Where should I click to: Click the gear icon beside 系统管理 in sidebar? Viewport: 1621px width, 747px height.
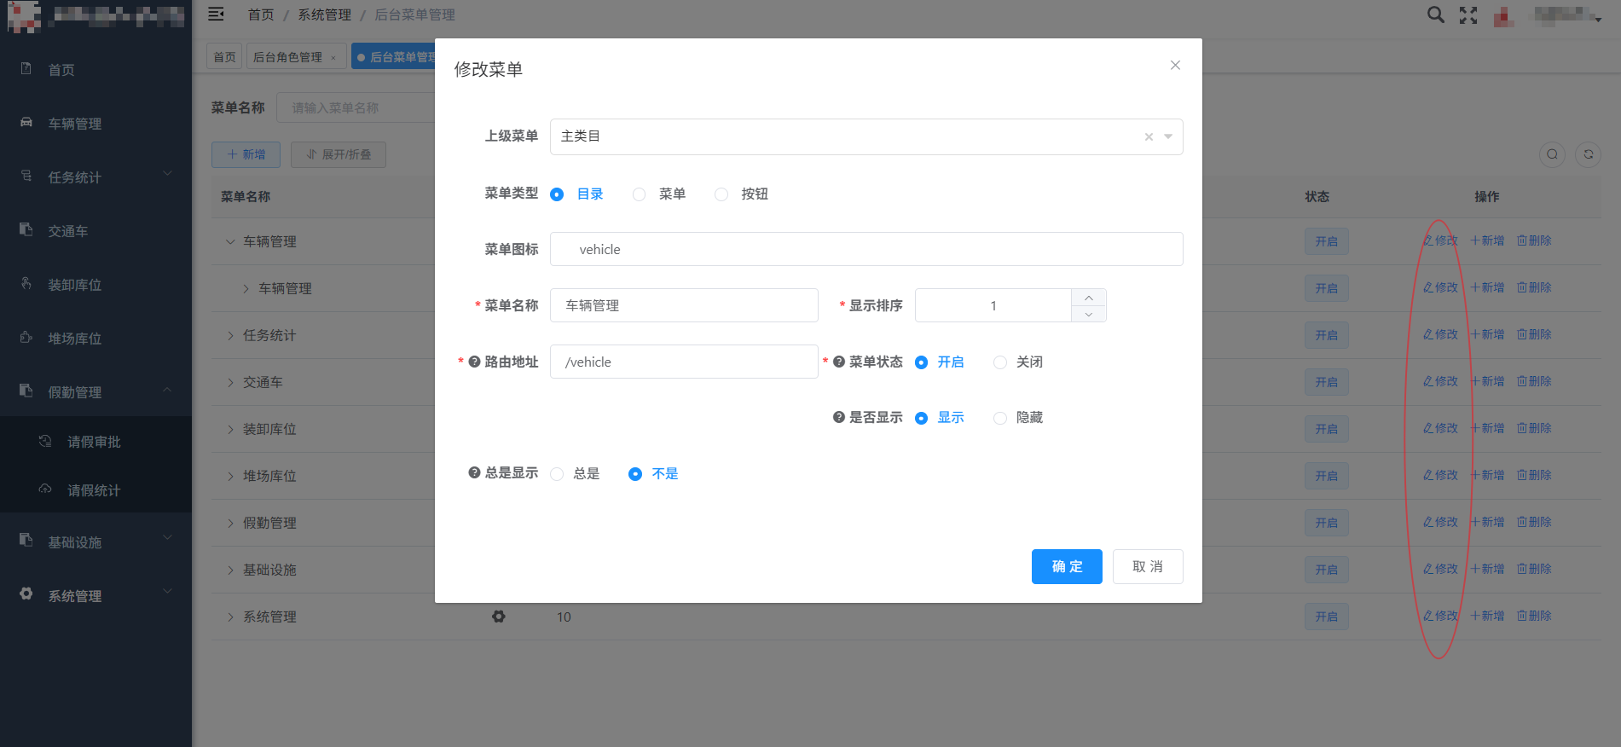(x=26, y=594)
